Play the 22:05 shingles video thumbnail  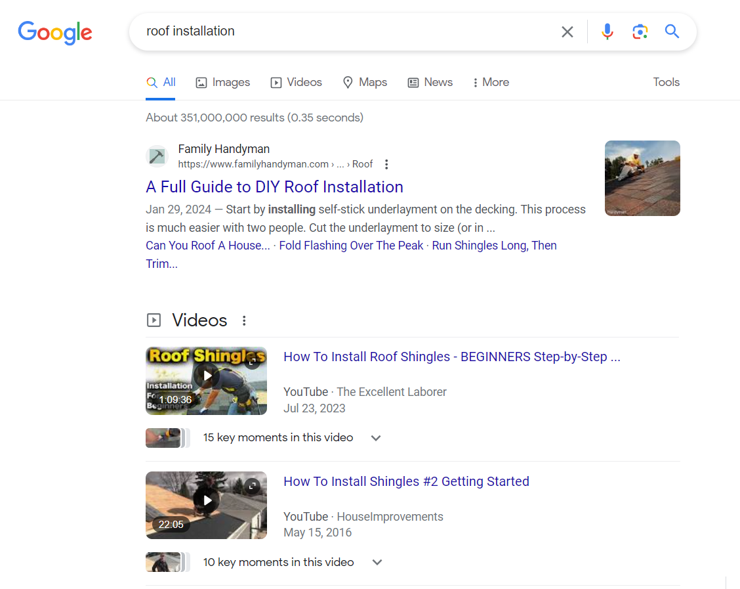point(206,506)
